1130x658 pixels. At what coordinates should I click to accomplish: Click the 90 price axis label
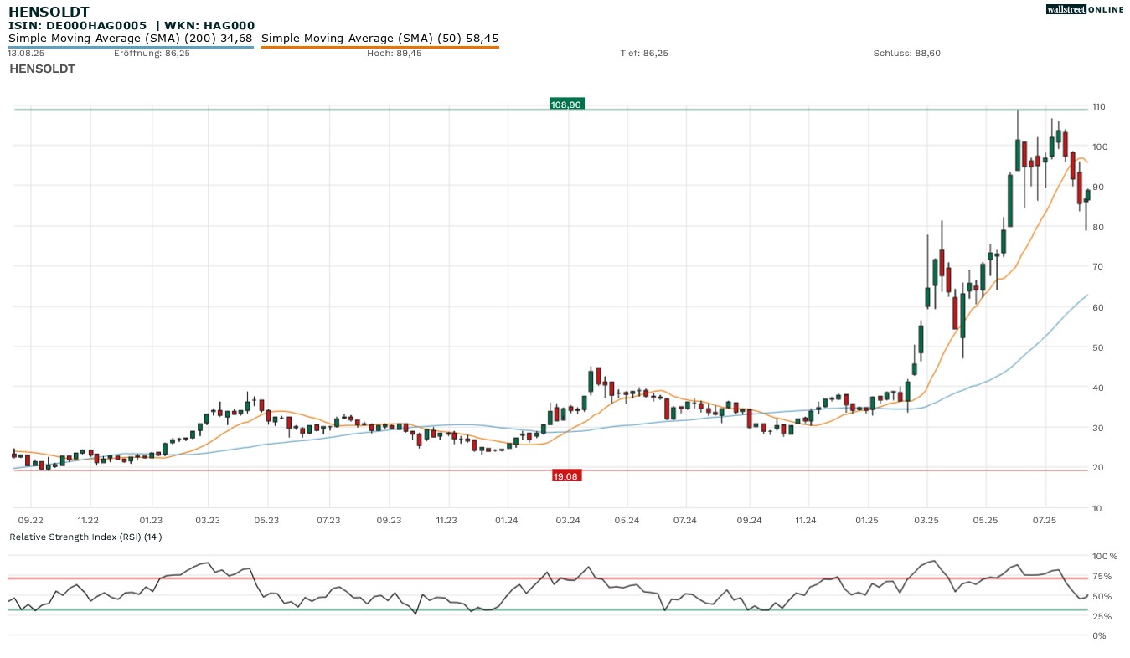(1098, 188)
